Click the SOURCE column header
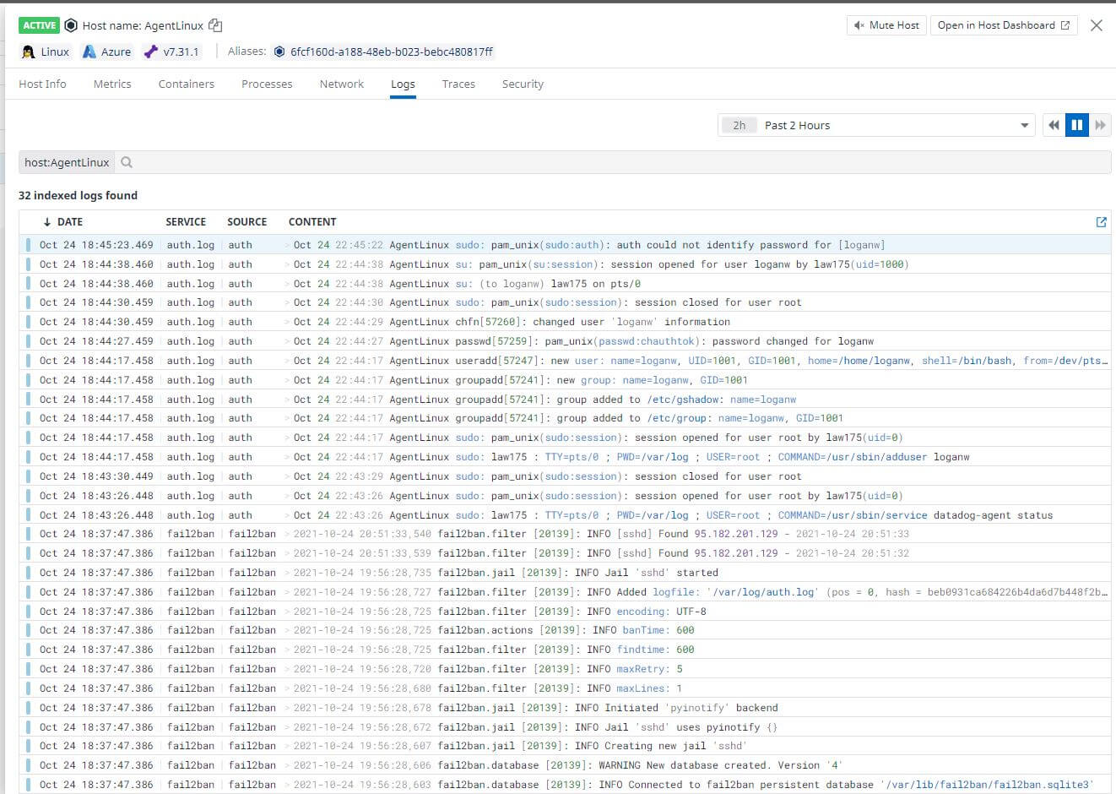1116x794 pixels. 246,221
